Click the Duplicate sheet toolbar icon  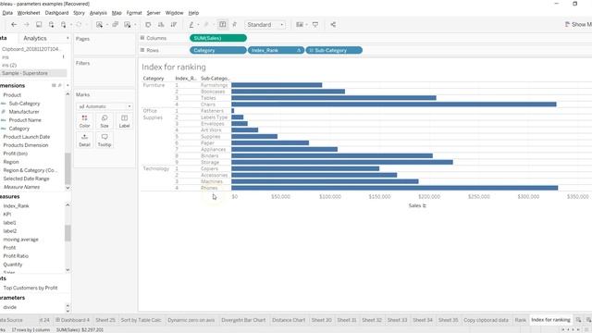115,25
